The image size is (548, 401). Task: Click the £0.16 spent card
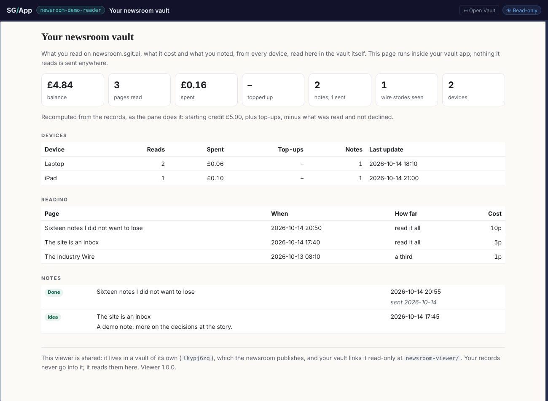point(206,90)
